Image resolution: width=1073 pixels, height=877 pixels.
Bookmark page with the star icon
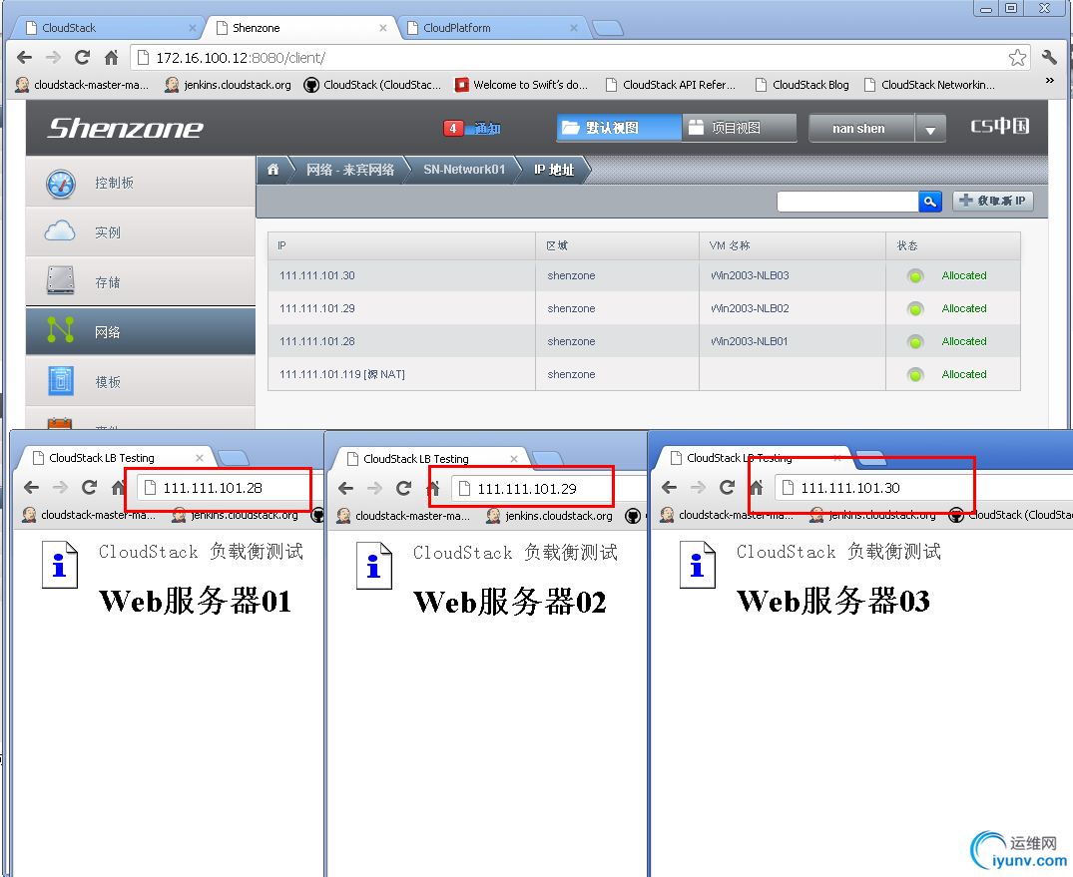(1017, 58)
